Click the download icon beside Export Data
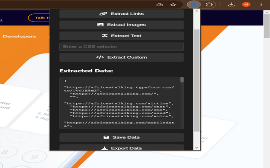The width and height of the screenshot is (270, 168). [105, 148]
